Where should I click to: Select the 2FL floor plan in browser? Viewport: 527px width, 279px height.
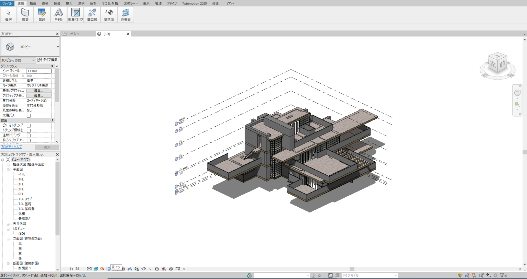click(21, 184)
